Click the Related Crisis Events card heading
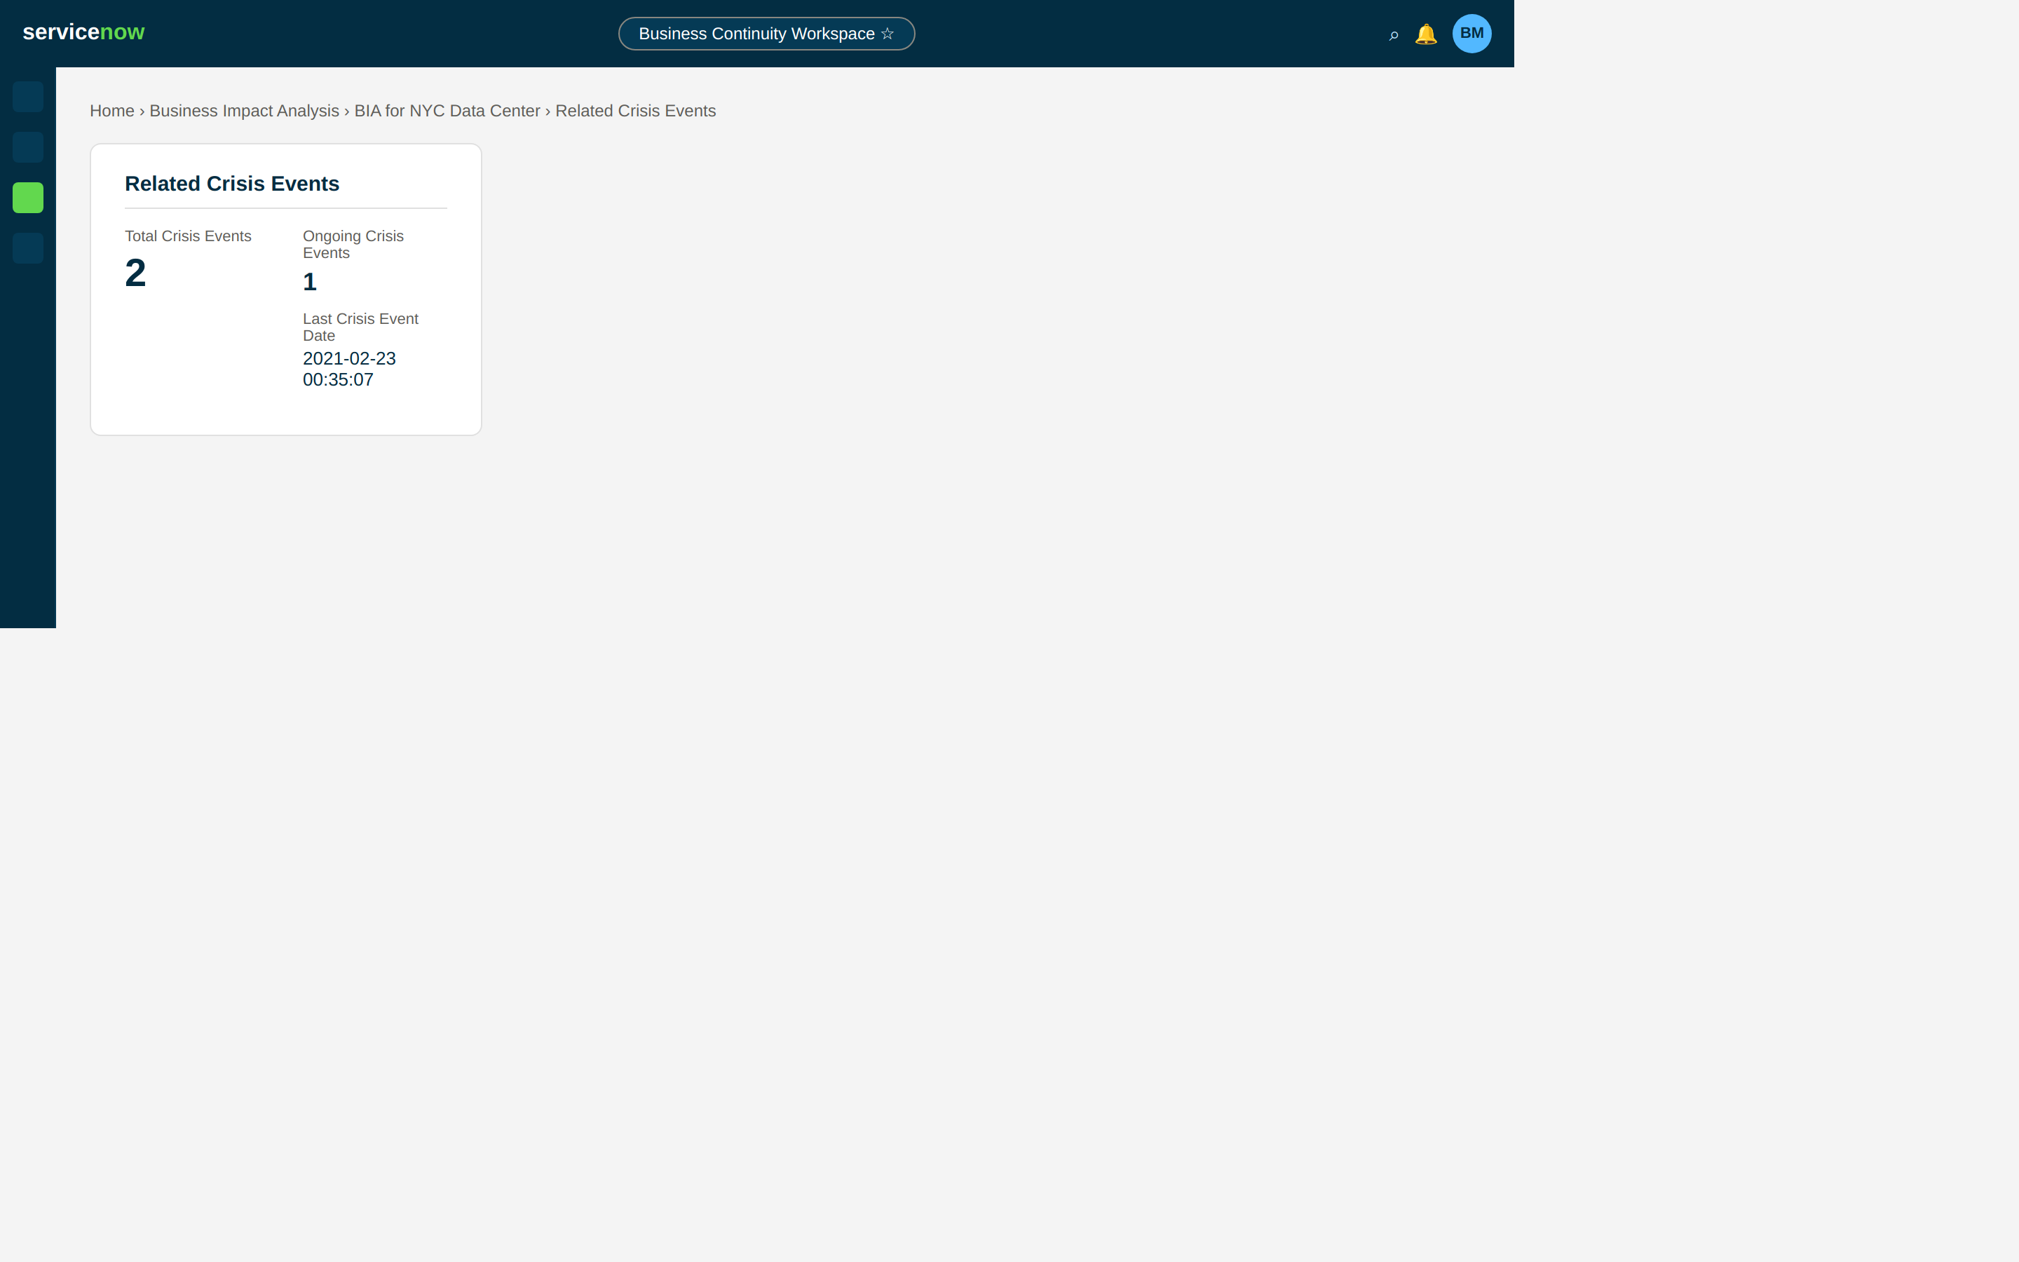Screen dimensions: 2019x1262 pos(232,184)
